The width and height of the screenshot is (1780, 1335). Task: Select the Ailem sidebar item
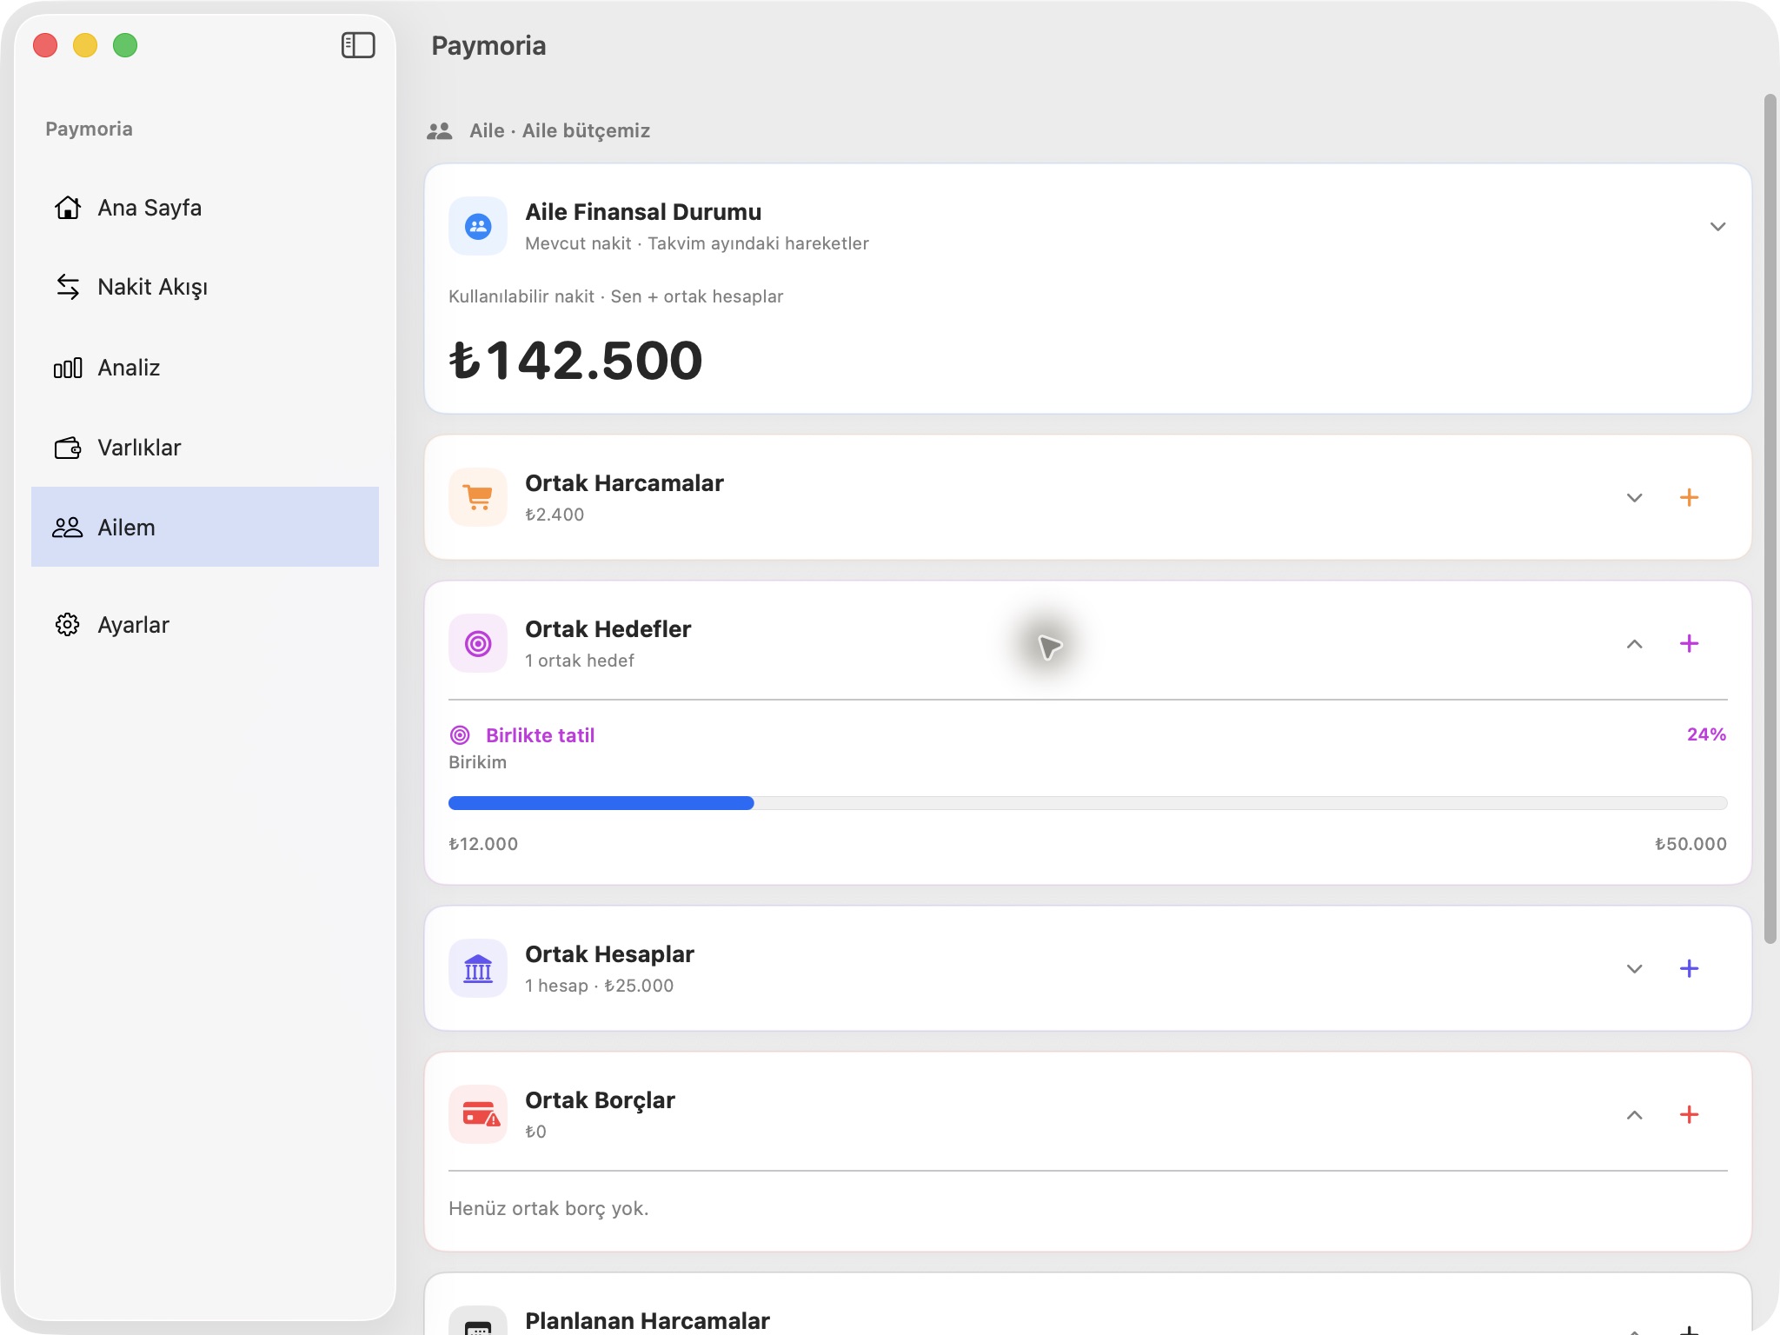[205, 527]
